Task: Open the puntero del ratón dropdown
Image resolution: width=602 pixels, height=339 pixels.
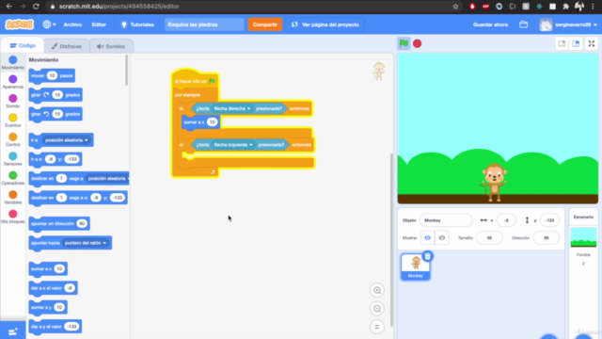Action: tap(86, 243)
